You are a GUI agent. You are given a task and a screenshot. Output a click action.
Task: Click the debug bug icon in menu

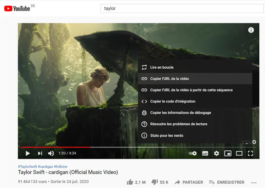(144, 113)
